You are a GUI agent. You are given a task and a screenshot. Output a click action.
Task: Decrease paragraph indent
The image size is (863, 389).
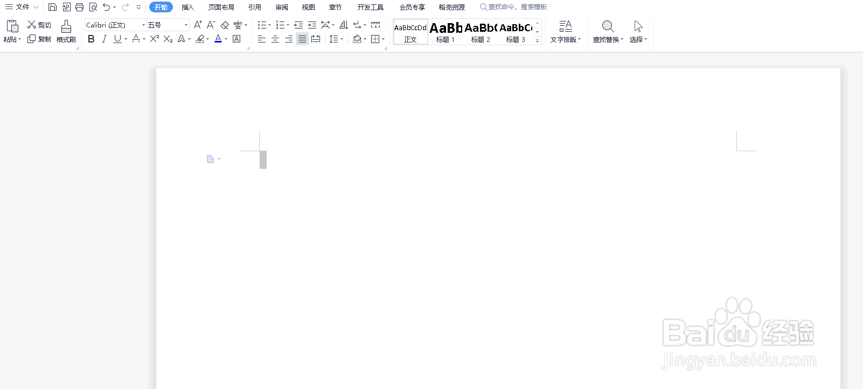[298, 25]
